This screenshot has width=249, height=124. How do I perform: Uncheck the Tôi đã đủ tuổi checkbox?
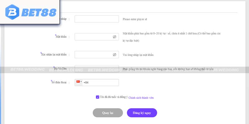point(97,97)
